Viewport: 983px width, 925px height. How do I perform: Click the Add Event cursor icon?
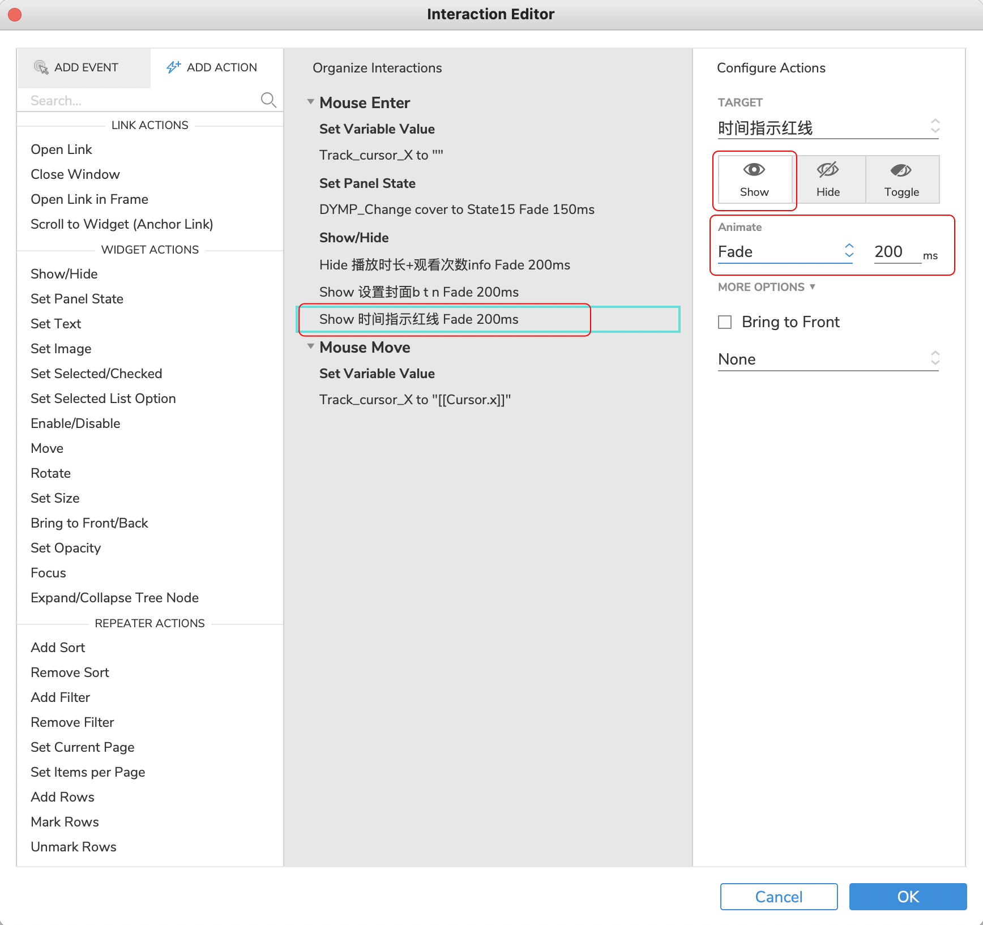point(41,67)
